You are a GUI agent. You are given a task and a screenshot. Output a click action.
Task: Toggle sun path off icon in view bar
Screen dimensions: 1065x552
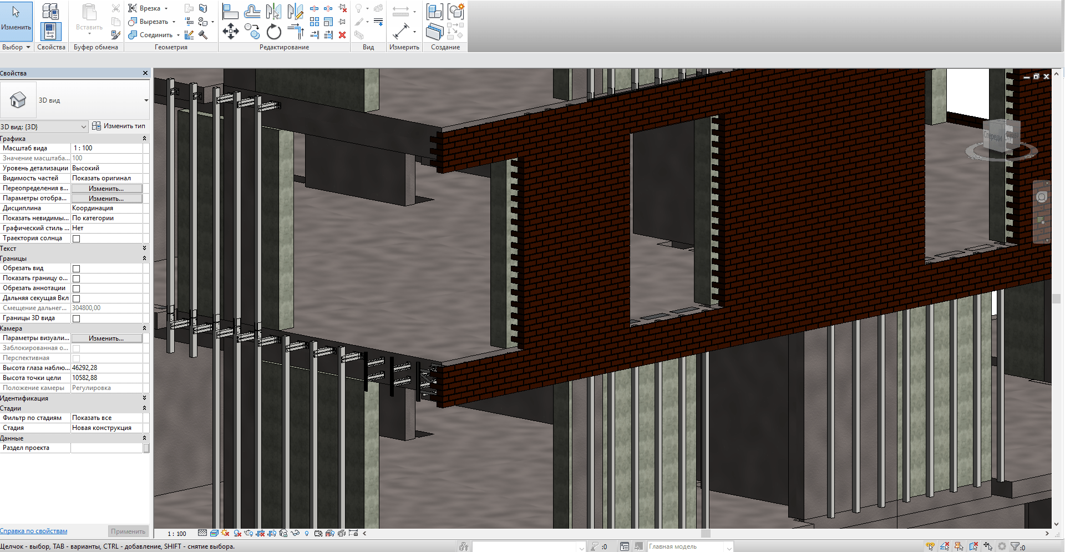click(225, 533)
